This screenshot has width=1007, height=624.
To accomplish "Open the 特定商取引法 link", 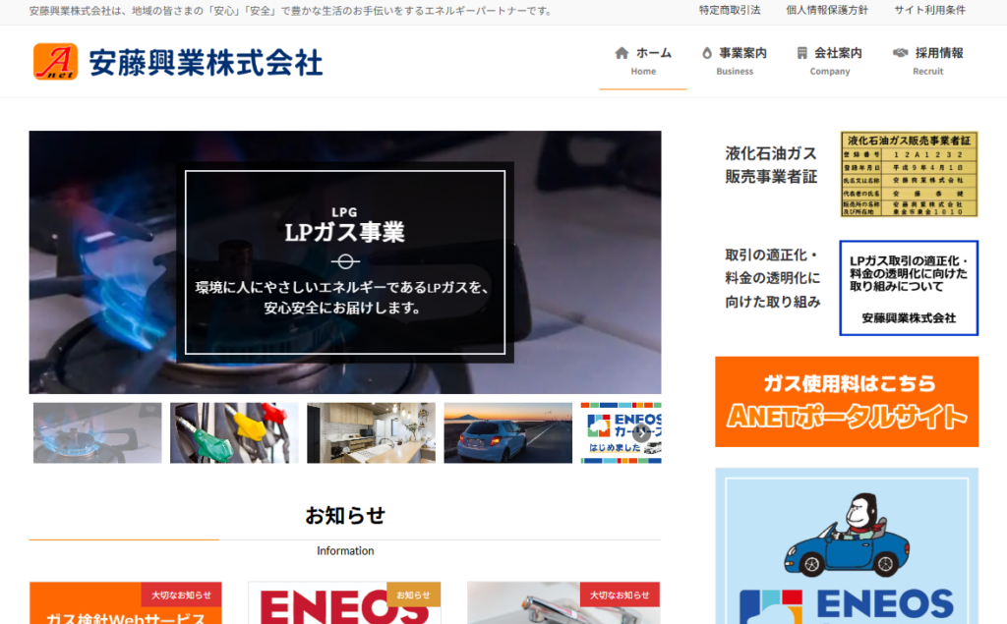I will click(x=730, y=10).
